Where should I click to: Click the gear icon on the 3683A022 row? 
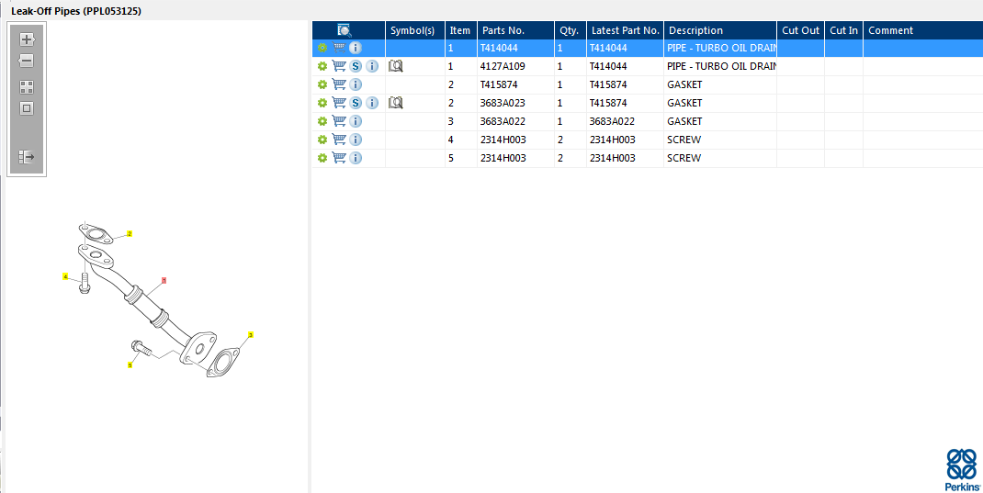pyautogui.click(x=322, y=121)
